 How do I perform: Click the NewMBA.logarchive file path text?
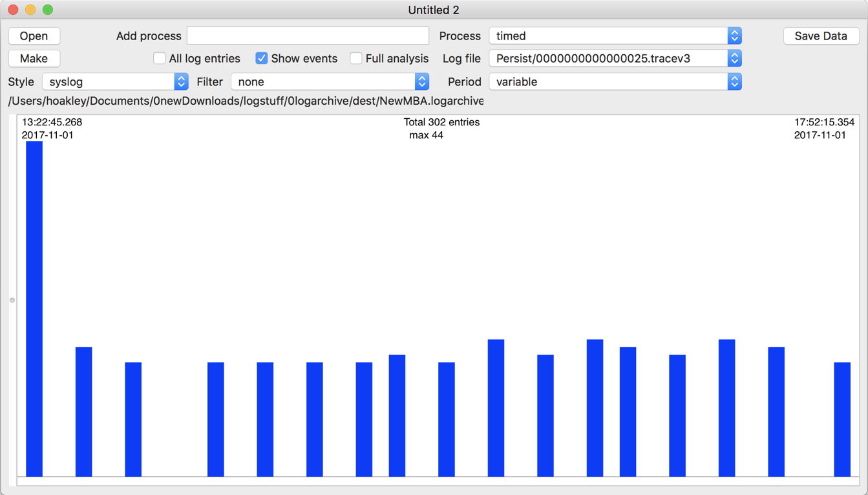(246, 101)
